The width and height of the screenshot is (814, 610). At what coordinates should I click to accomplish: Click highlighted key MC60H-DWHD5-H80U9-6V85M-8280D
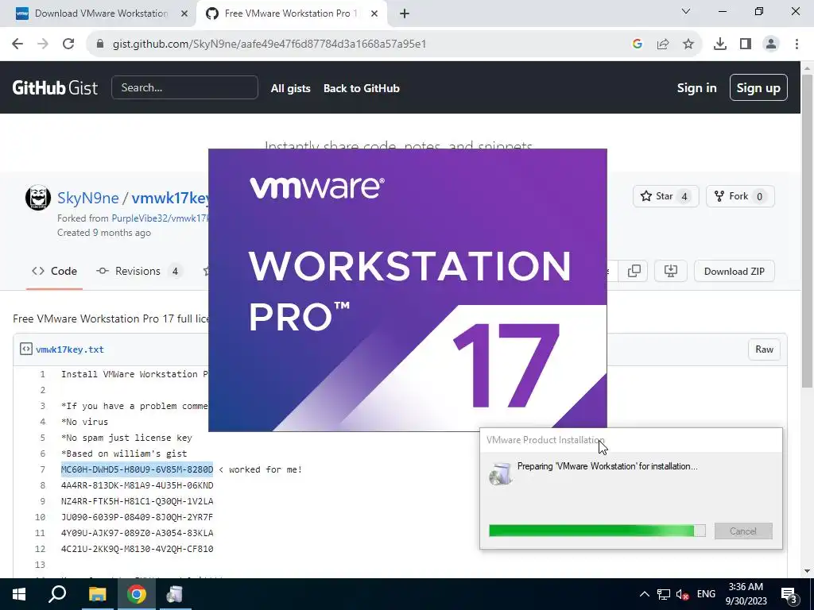pos(137,469)
